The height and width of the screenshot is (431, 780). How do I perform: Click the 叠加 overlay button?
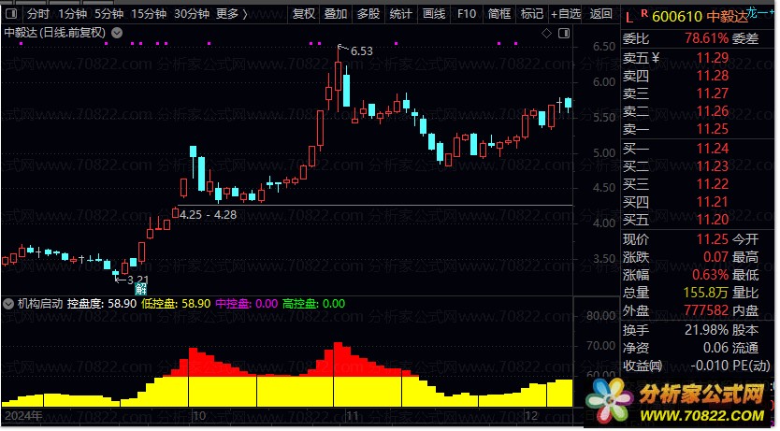coord(336,14)
